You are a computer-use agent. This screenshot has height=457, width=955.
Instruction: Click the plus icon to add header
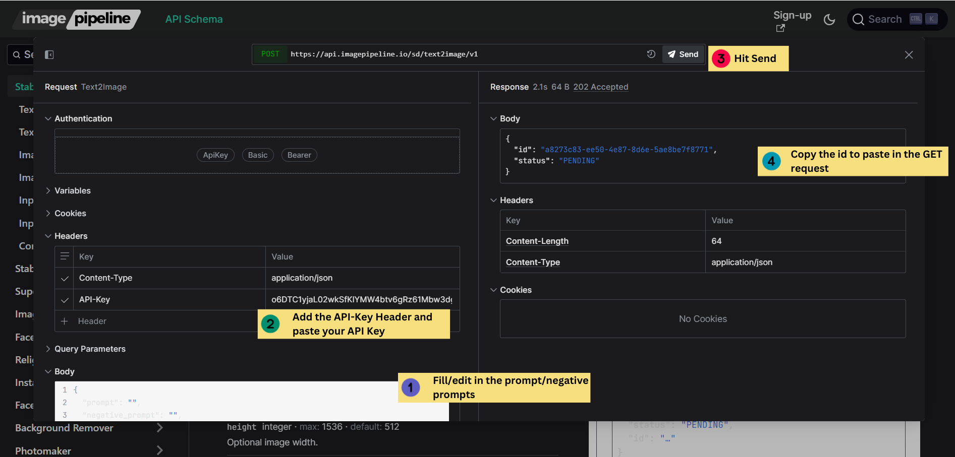coord(65,321)
